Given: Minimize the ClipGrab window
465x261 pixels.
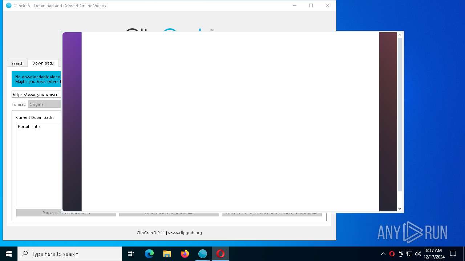Looking at the screenshot, I should (x=295, y=5).
